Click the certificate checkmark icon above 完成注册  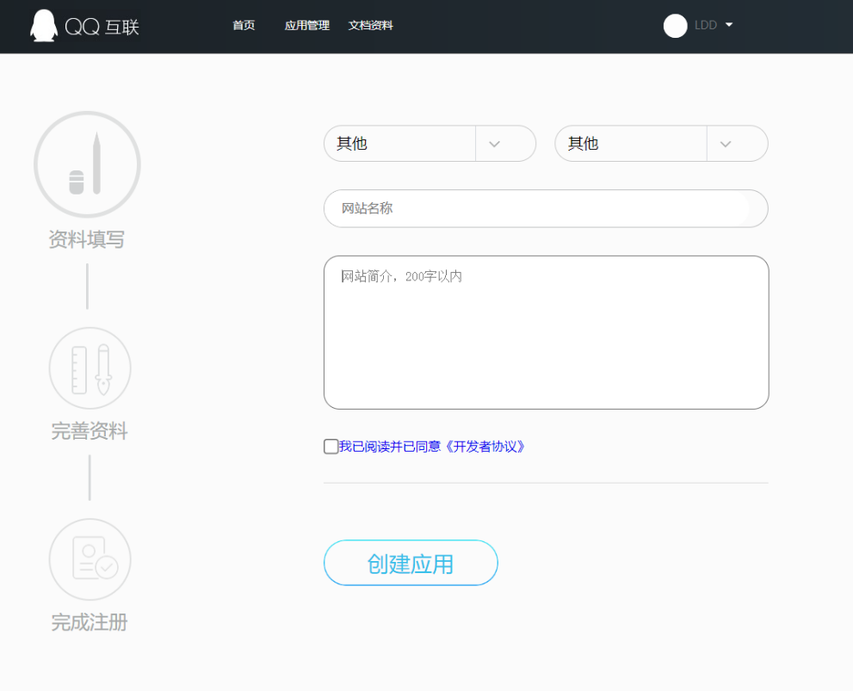click(x=90, y=559)
